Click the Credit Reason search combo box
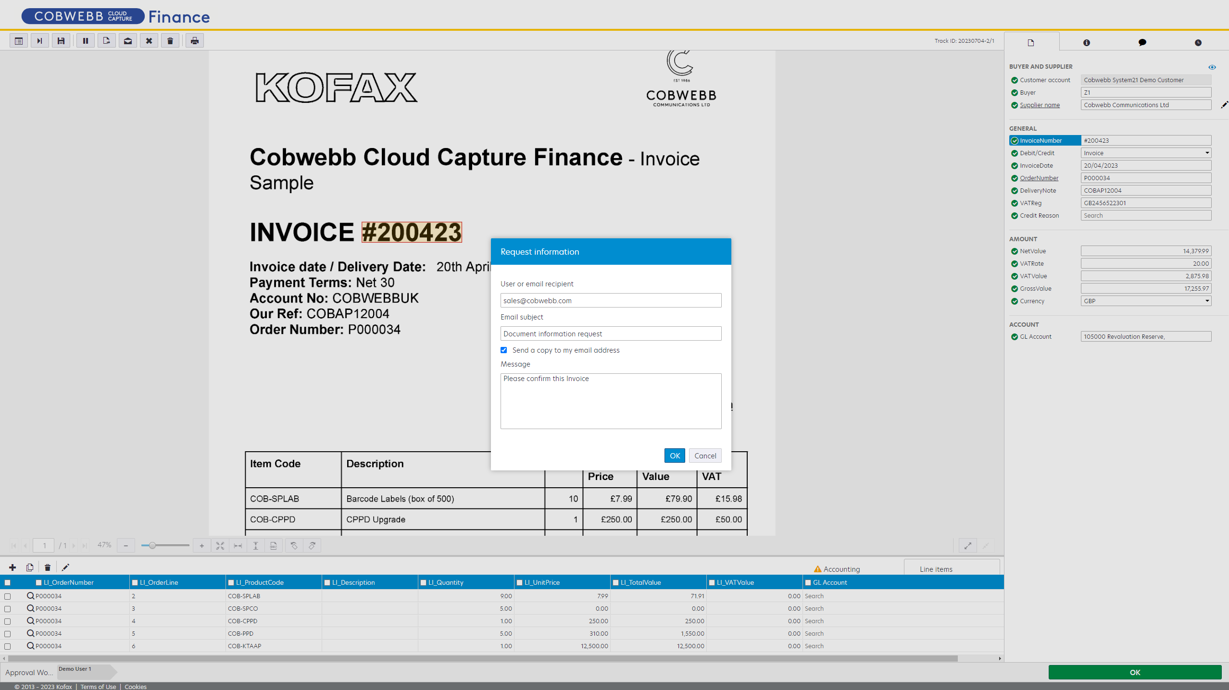The width and height of the screenshot is (1229, 690). tap(1145, 215)
